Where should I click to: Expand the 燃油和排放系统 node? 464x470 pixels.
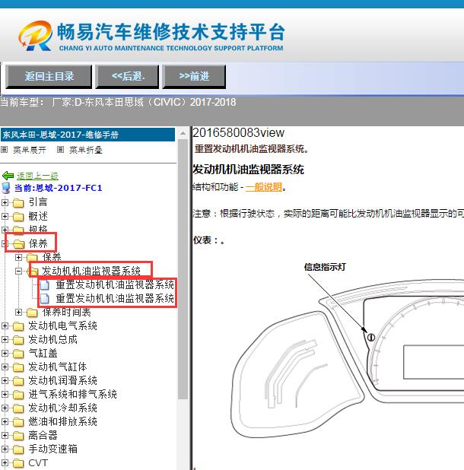pyautogui.click(x=5, y=421)
